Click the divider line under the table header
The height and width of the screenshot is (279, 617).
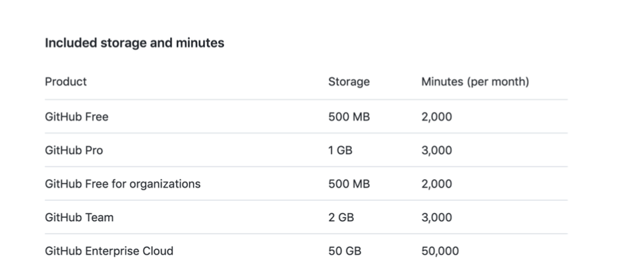pos(306,100)
